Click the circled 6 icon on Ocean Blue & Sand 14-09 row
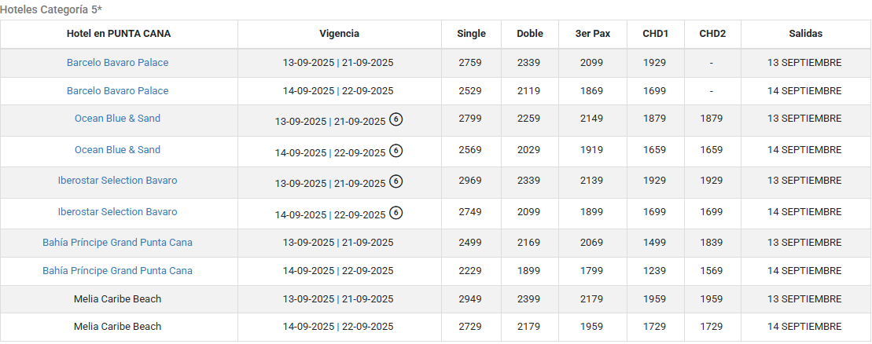The height and width of the screenshot is (344, 872). click(x=396, y=150)
